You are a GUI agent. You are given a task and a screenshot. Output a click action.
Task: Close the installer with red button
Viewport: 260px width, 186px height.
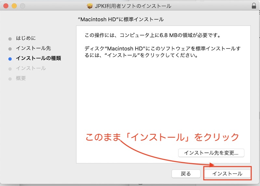click(x=6, y=6)
